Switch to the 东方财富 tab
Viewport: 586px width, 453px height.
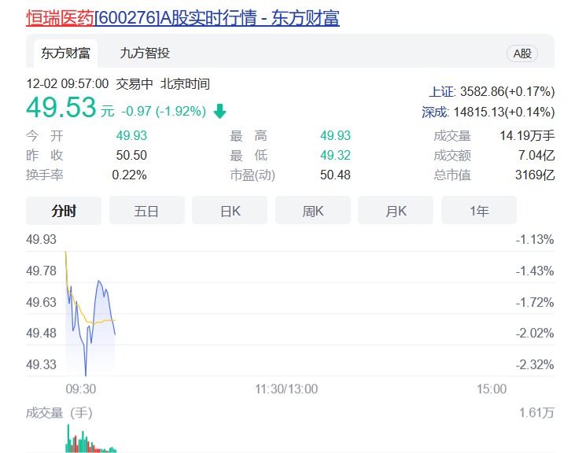pyautogui.click(x=65, y=53)
